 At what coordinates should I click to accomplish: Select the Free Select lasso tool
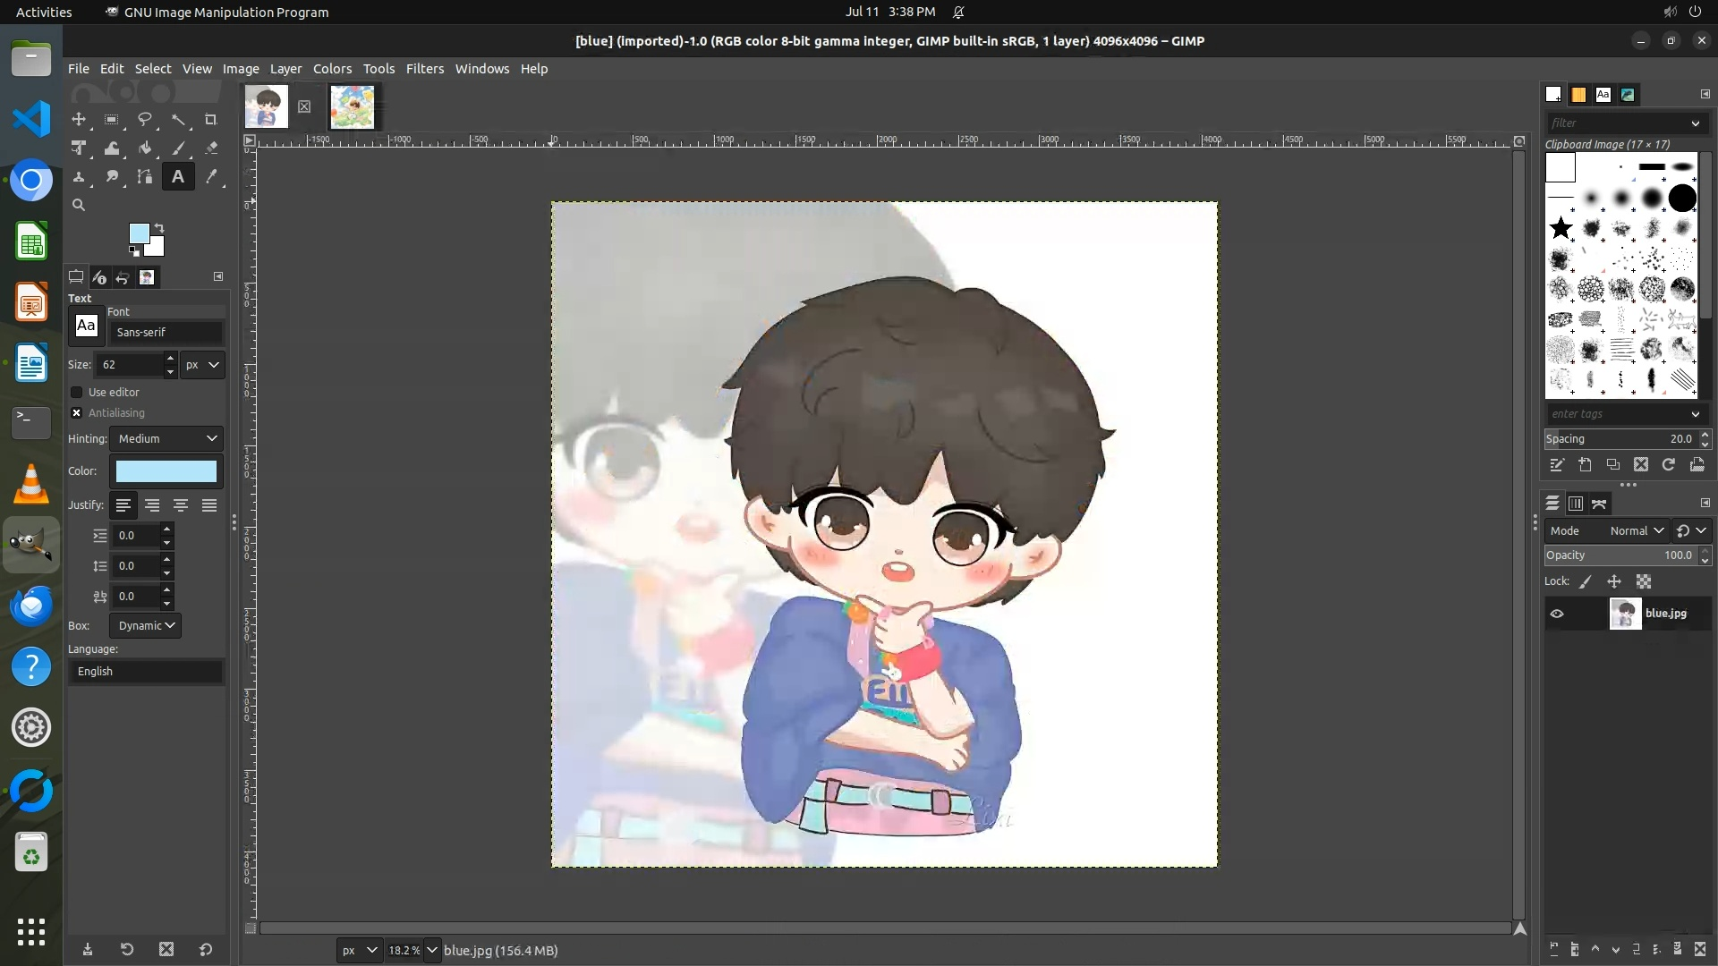click(x=145, y=120)
